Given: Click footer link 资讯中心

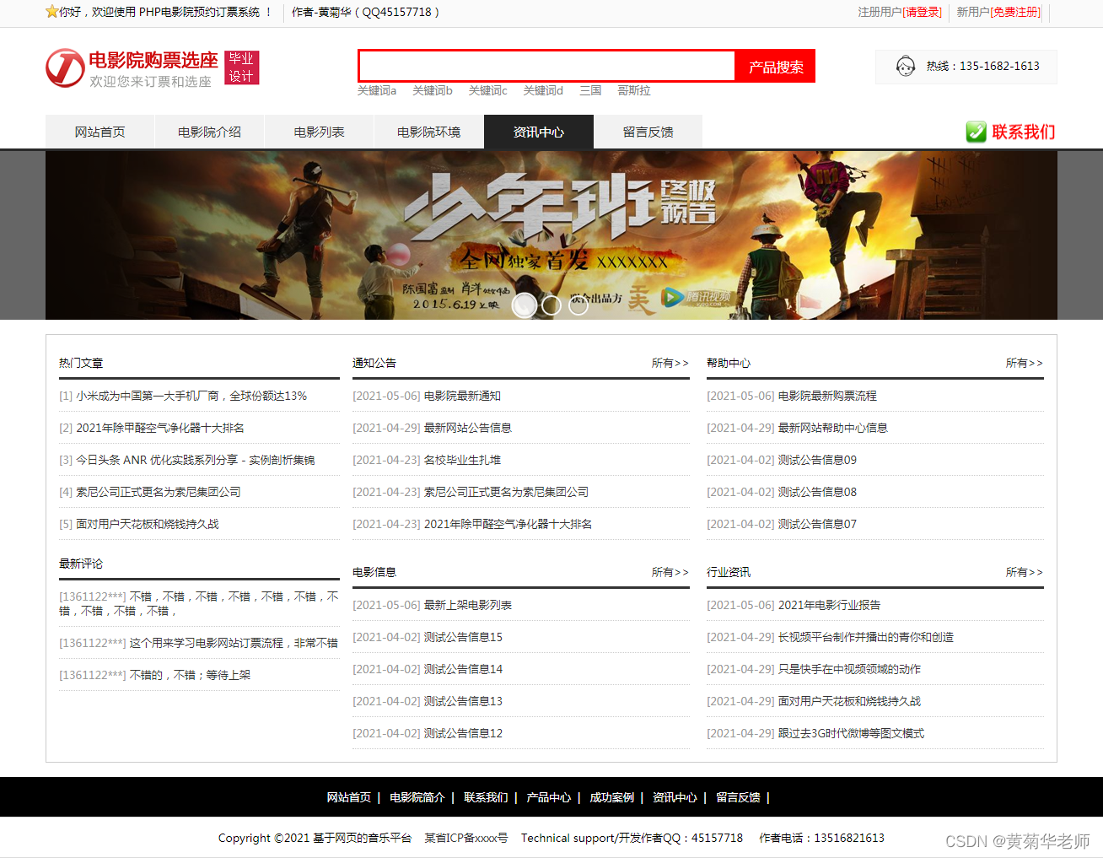Looking at the screenshot, I should (675, 797).
